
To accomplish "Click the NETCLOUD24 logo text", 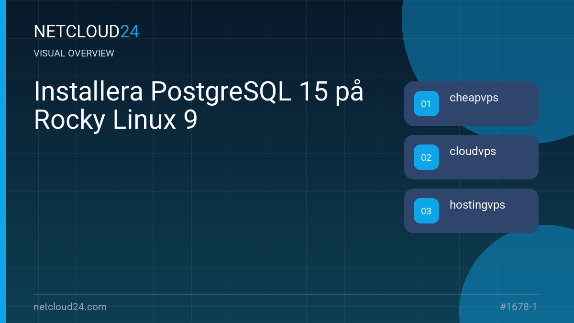I will [x=87, y=32].
